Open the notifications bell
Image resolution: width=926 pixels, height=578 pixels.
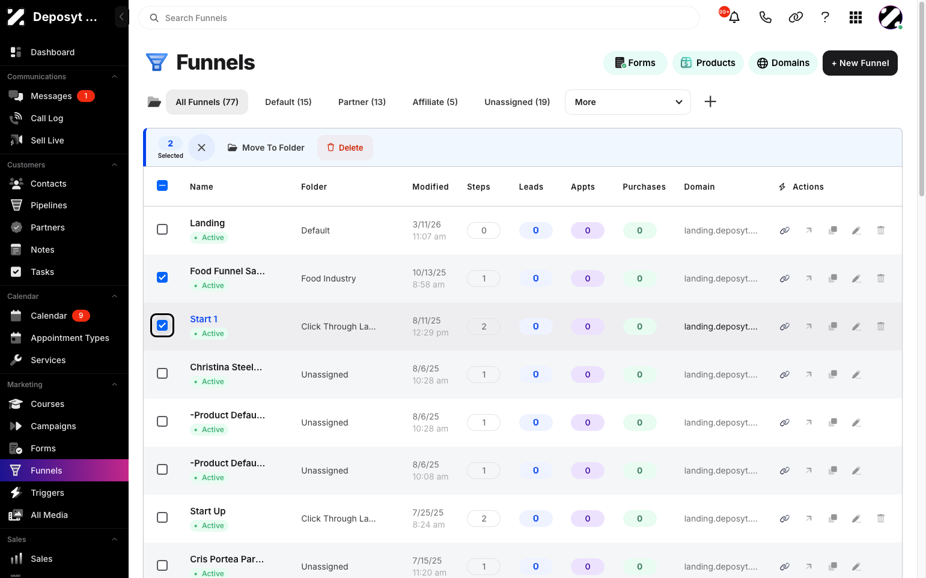click(734, 17)
